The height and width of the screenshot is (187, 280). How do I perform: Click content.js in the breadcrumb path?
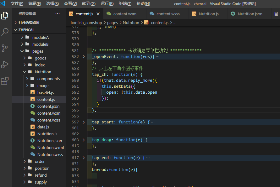coord(160,23)
